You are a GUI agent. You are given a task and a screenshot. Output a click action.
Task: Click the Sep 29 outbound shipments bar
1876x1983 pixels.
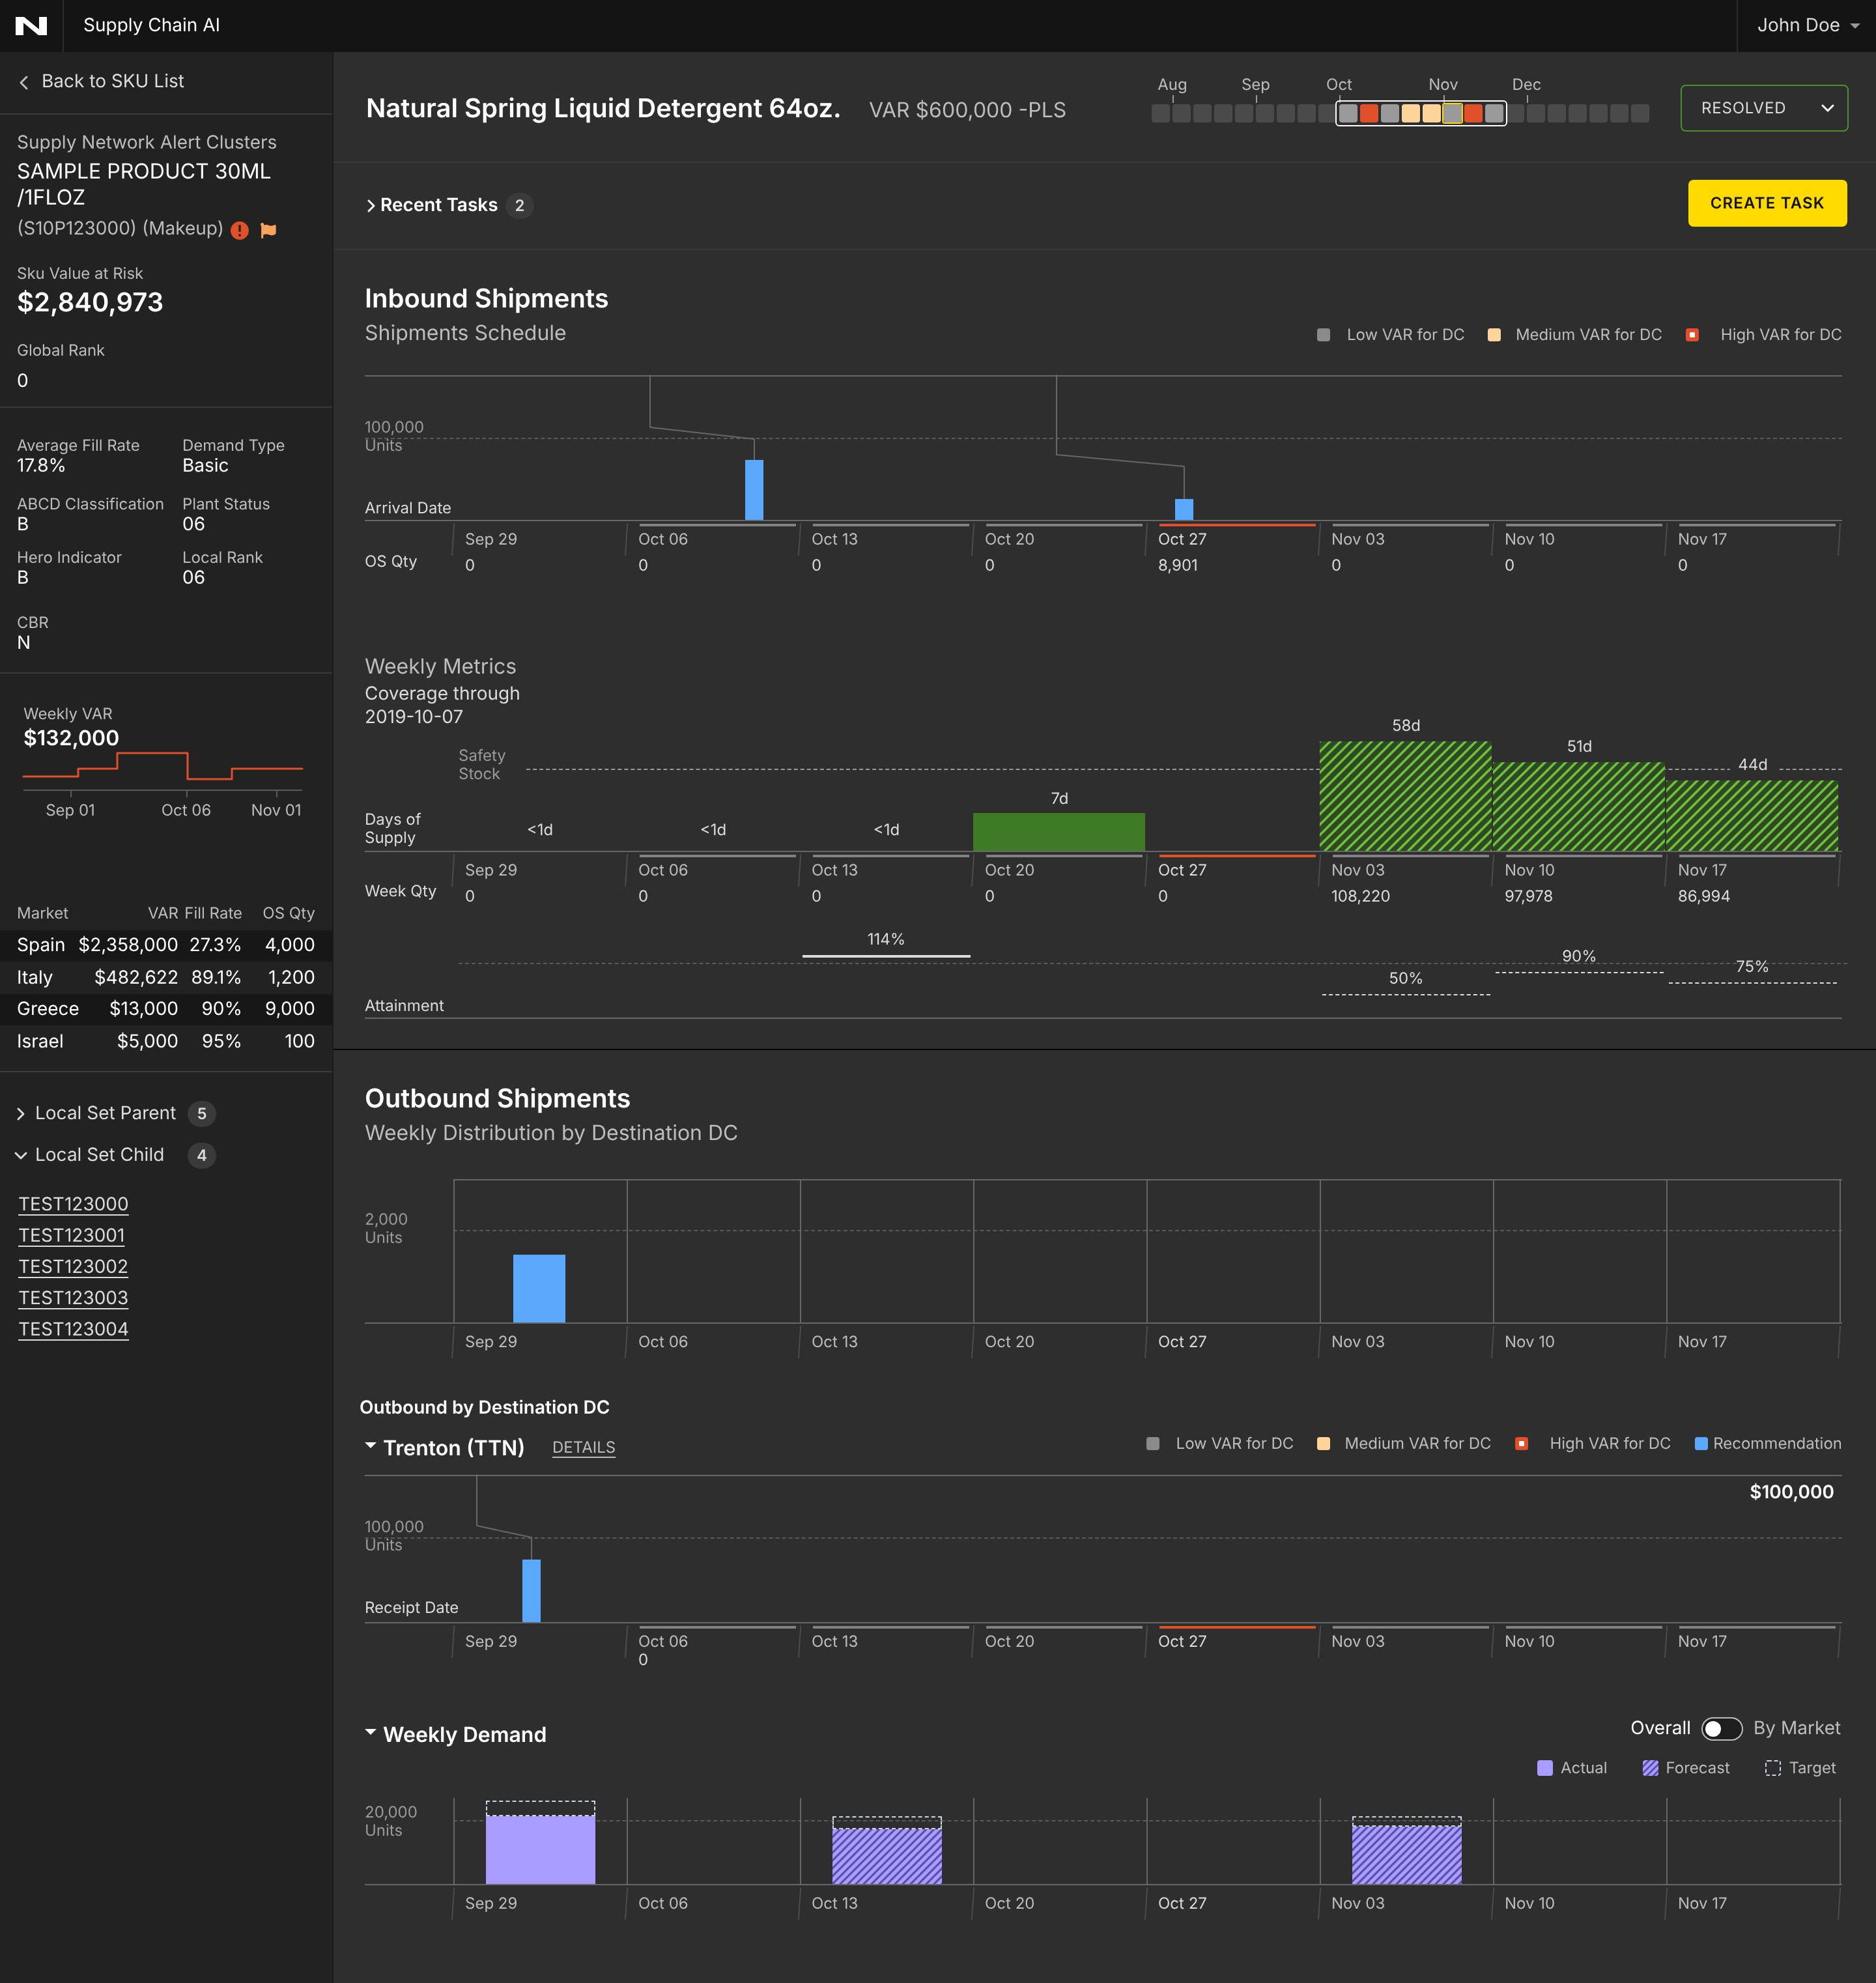point(539,1288)
